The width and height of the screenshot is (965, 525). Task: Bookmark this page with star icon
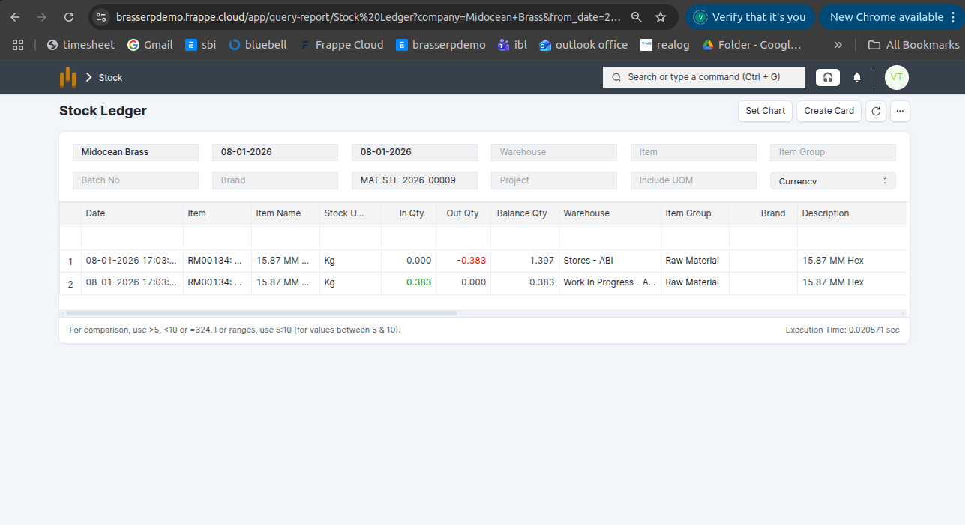pos(661,17)
